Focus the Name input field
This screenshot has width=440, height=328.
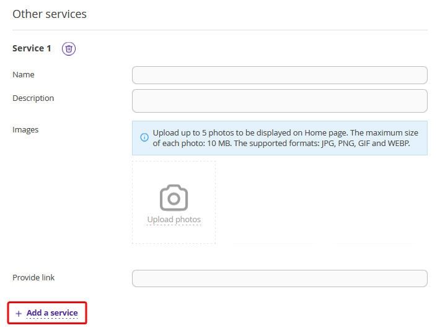pyautogui.click(x=279, y=75)
